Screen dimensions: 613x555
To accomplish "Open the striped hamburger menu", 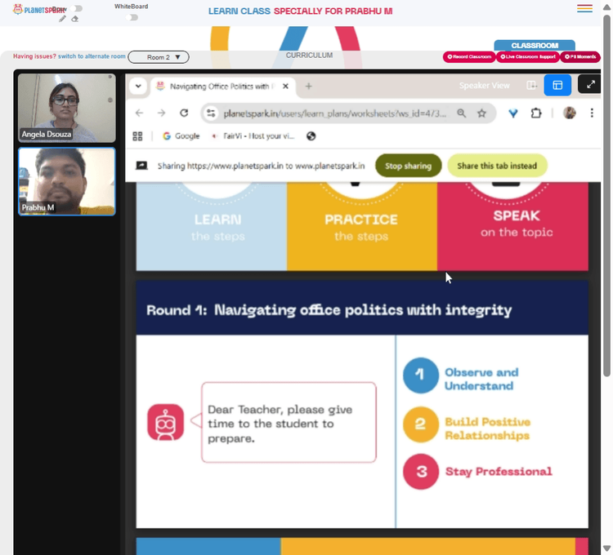I will (584, 8).
